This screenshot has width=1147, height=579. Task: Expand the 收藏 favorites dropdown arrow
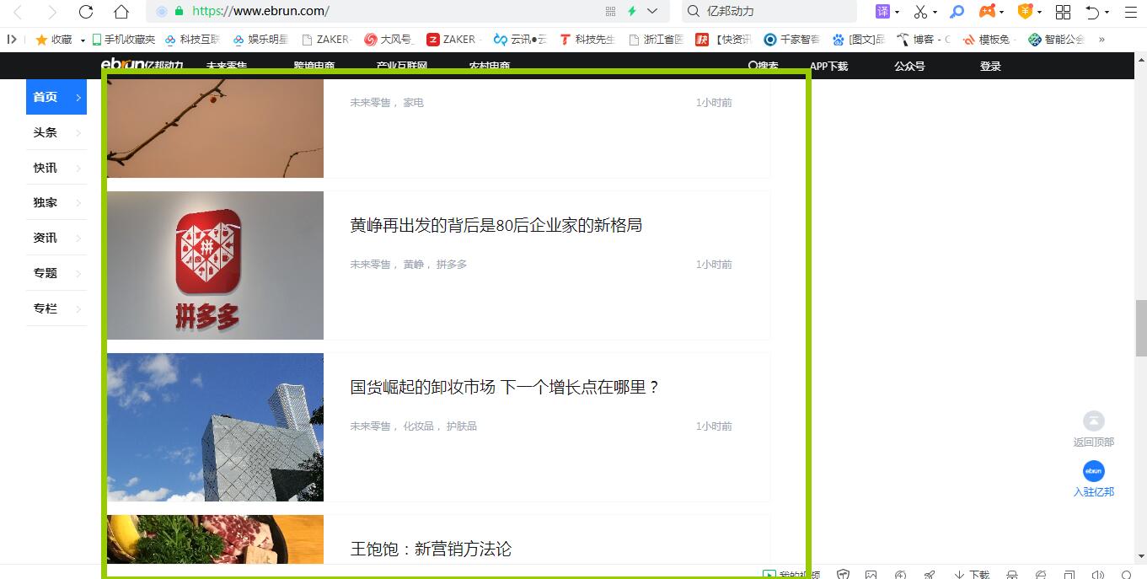click(x=83, y=40)
